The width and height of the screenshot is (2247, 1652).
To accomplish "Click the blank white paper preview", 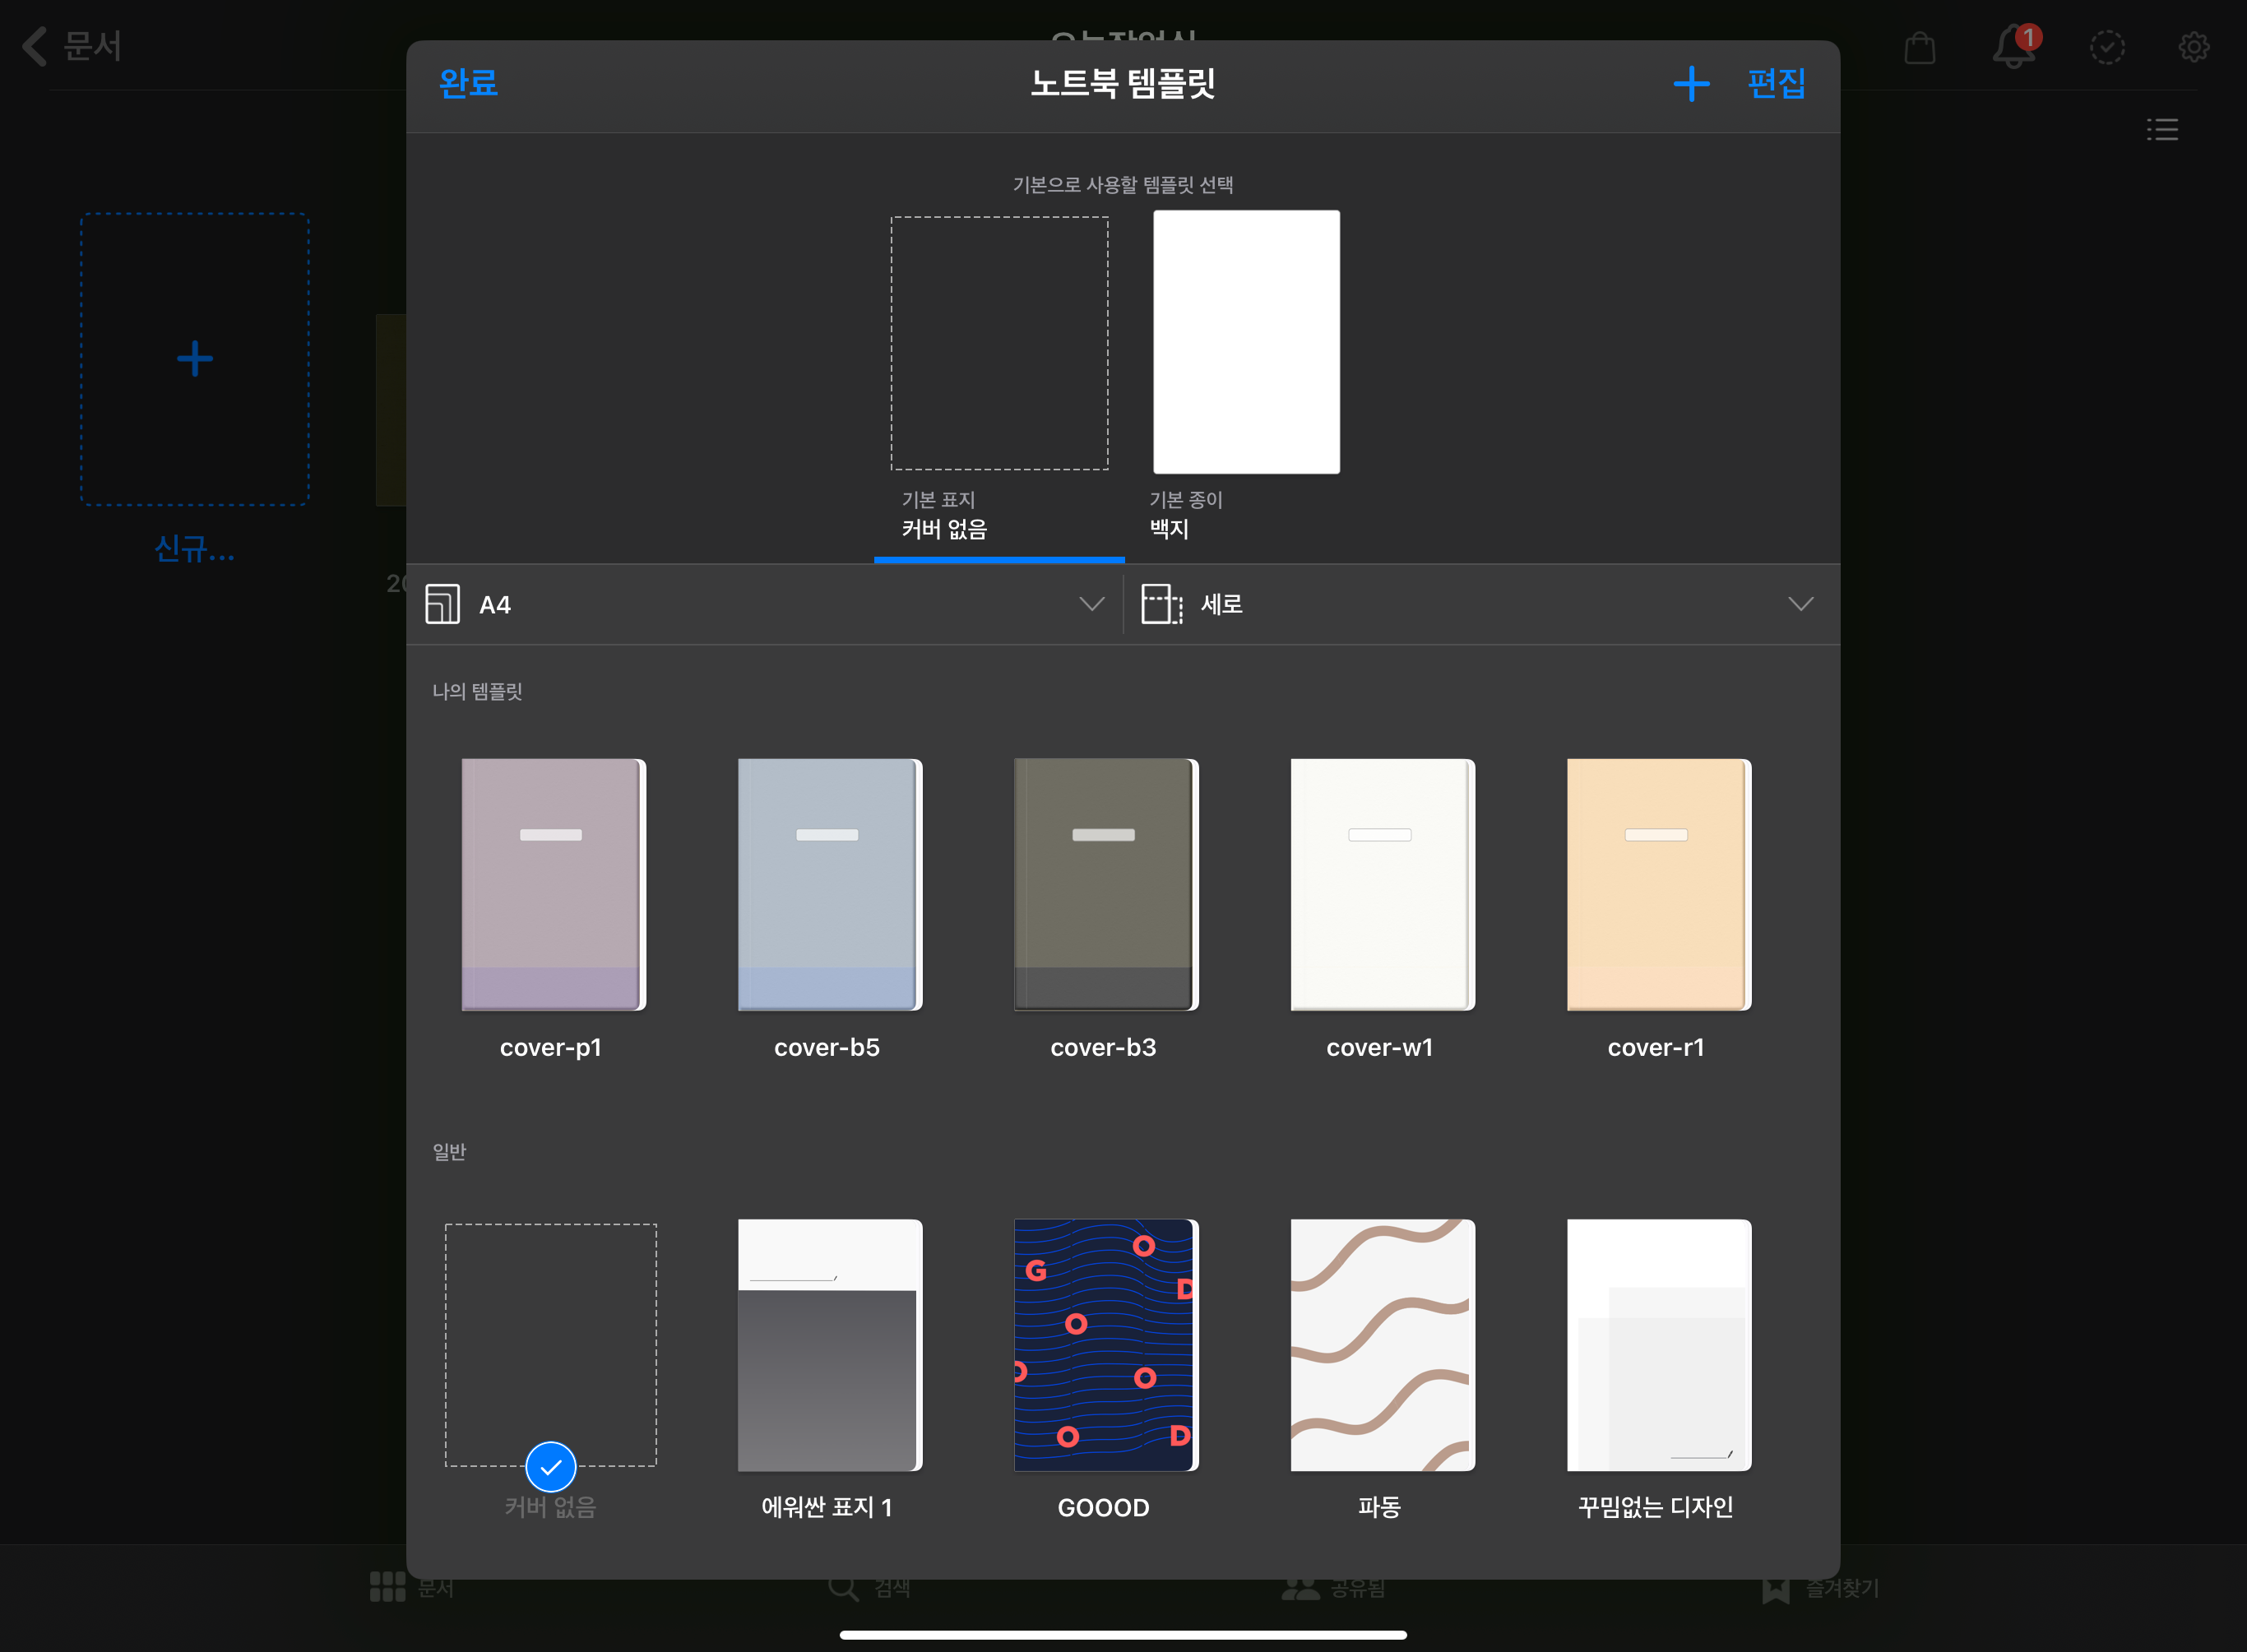I will coord(1247,342).
